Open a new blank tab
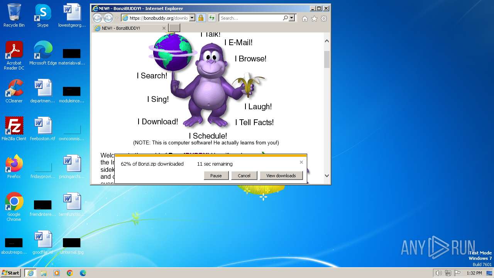This screenshot has height=278, width=494. [174, 28]
